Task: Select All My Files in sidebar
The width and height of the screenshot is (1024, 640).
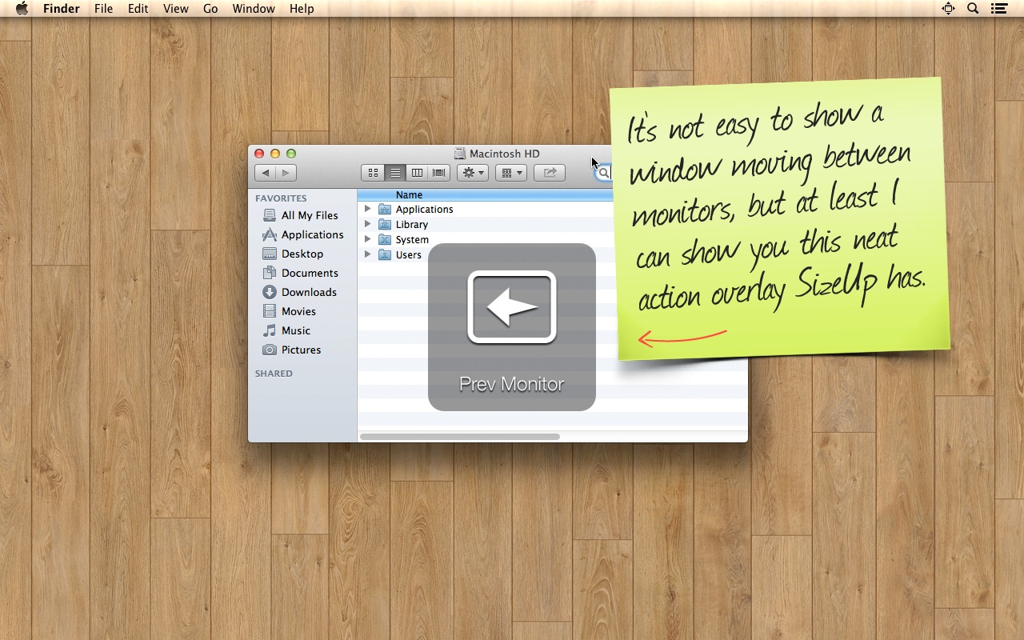Action: 309,215
